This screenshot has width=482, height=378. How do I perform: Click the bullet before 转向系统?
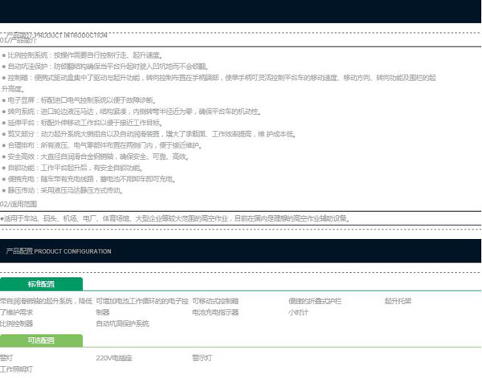click(x=4, y=112)
